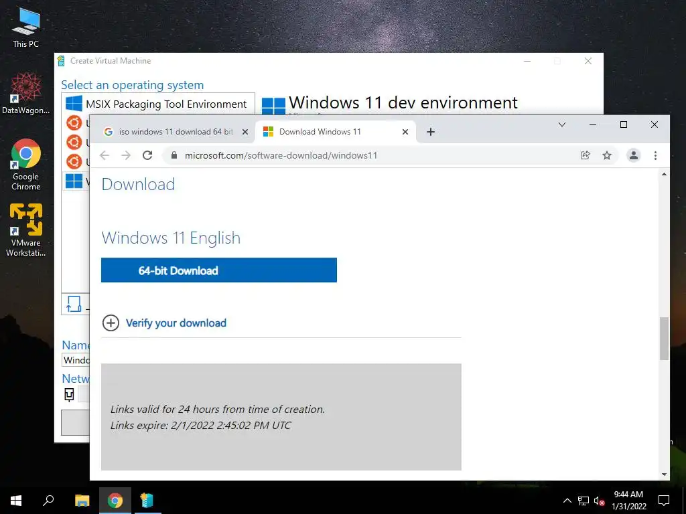
Task: Expand Verify your download section
Action: pos(111,323)
